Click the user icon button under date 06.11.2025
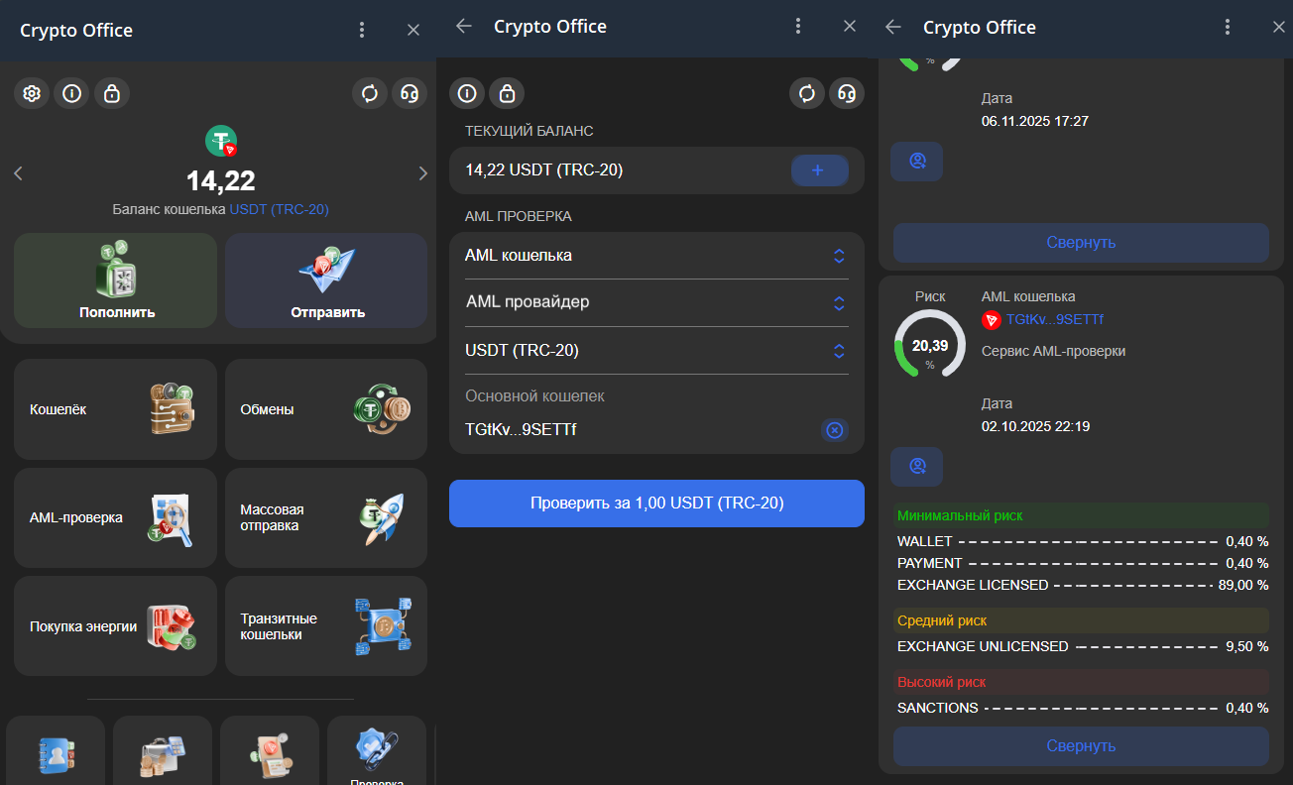 coord(917,162)
